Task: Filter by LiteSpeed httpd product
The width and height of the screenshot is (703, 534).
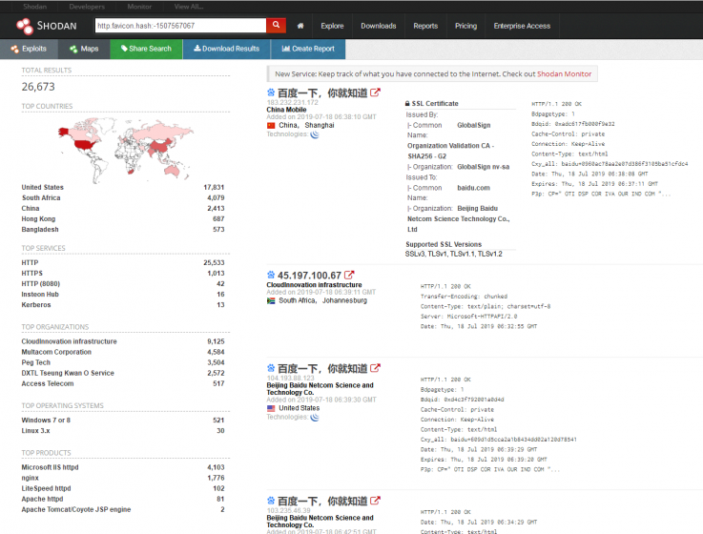Action: [x=46, y=489]
